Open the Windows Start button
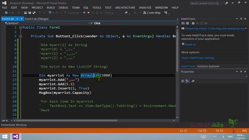Viewport: 249px width, 140px height. coord(5,136)
